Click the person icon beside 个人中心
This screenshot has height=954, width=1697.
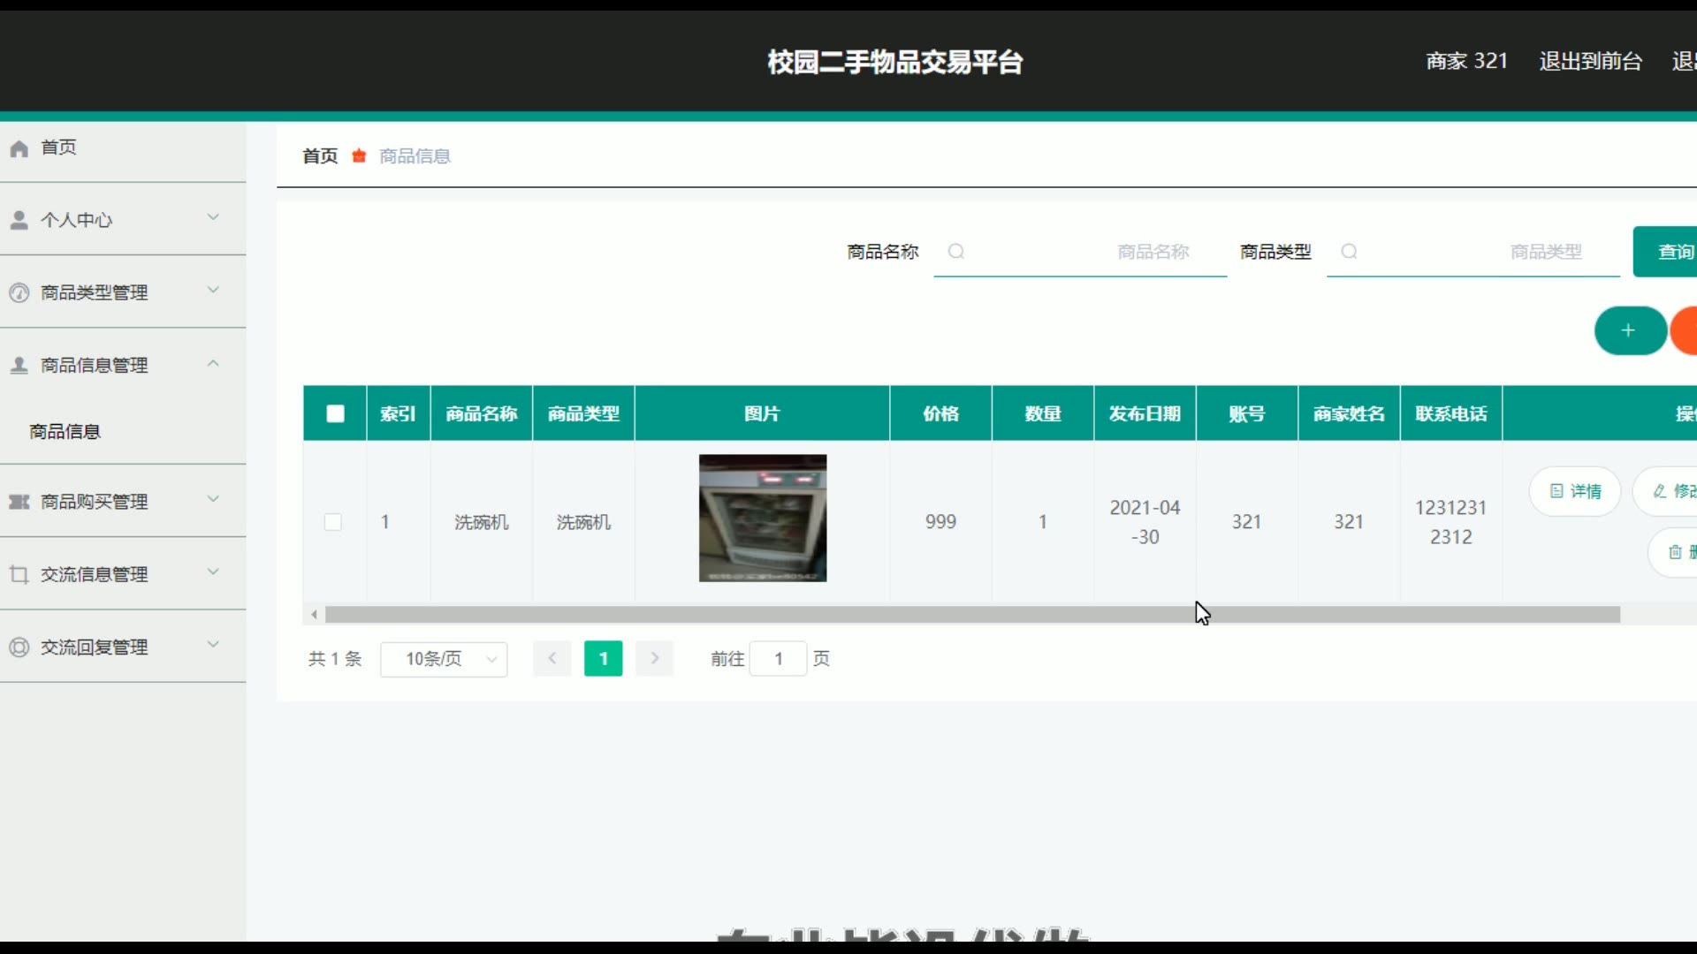click(x=19, y=220)
